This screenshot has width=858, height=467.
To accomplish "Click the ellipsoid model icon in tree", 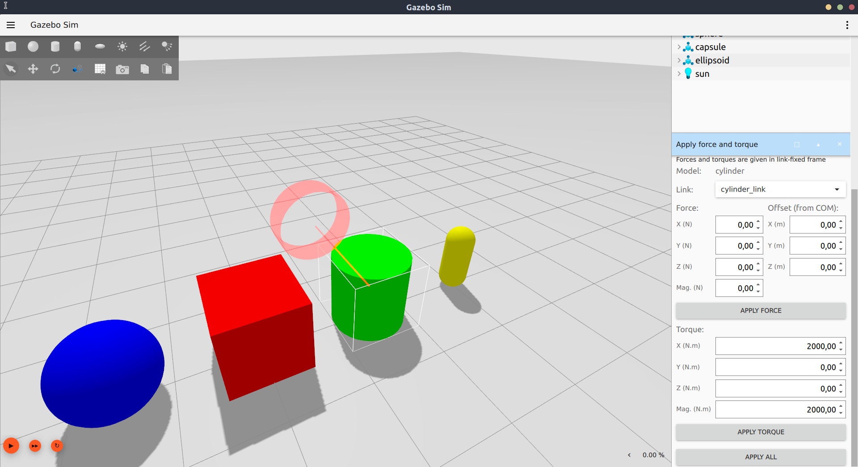I will (688, 60).
